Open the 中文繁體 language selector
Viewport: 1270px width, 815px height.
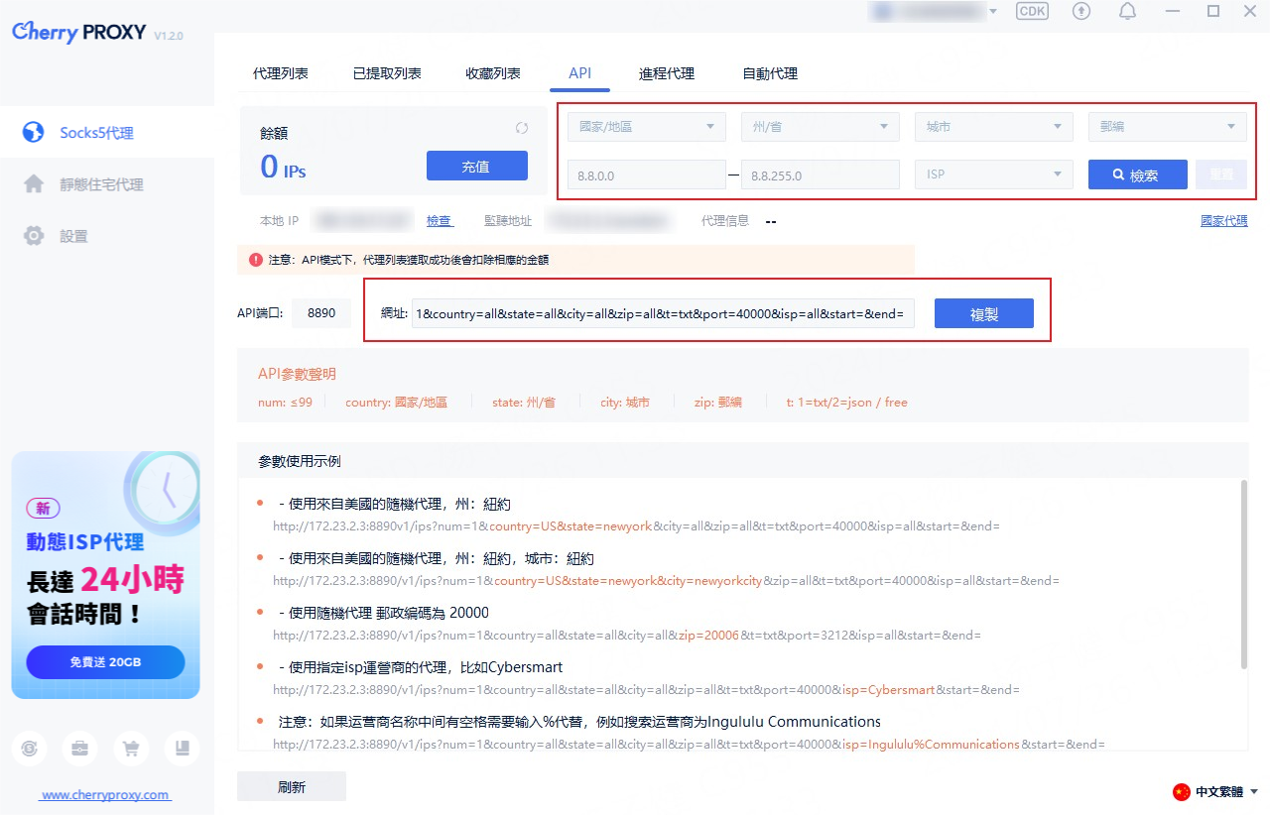pyautogui.click(x=1216, y=792)
